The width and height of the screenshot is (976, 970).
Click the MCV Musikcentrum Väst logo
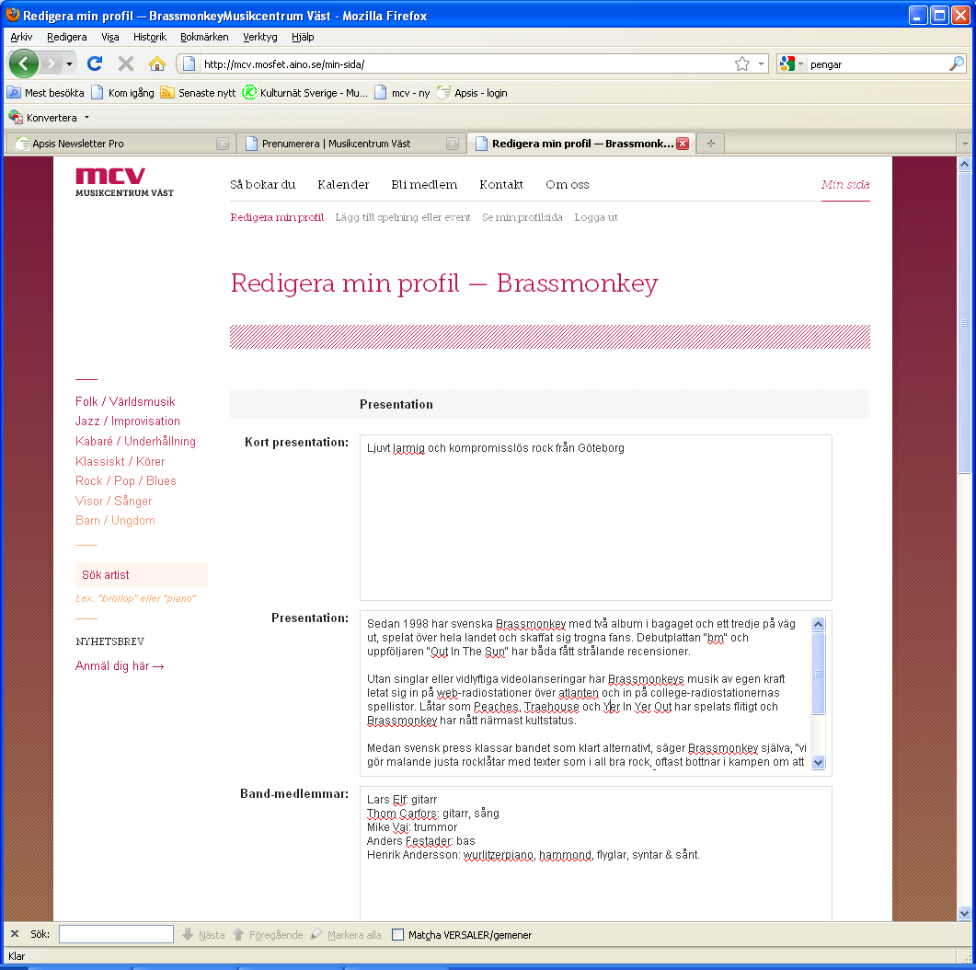click(124, 182)
